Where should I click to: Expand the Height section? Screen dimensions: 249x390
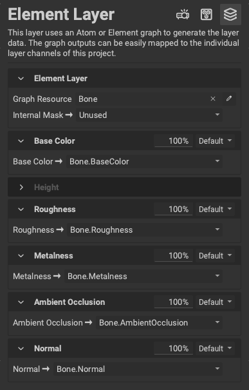21,188
